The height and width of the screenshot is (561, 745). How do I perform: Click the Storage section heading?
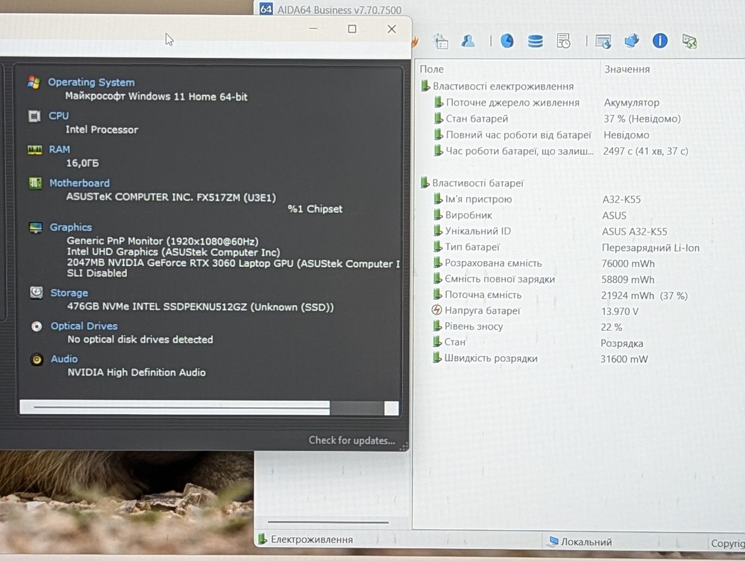69,293
